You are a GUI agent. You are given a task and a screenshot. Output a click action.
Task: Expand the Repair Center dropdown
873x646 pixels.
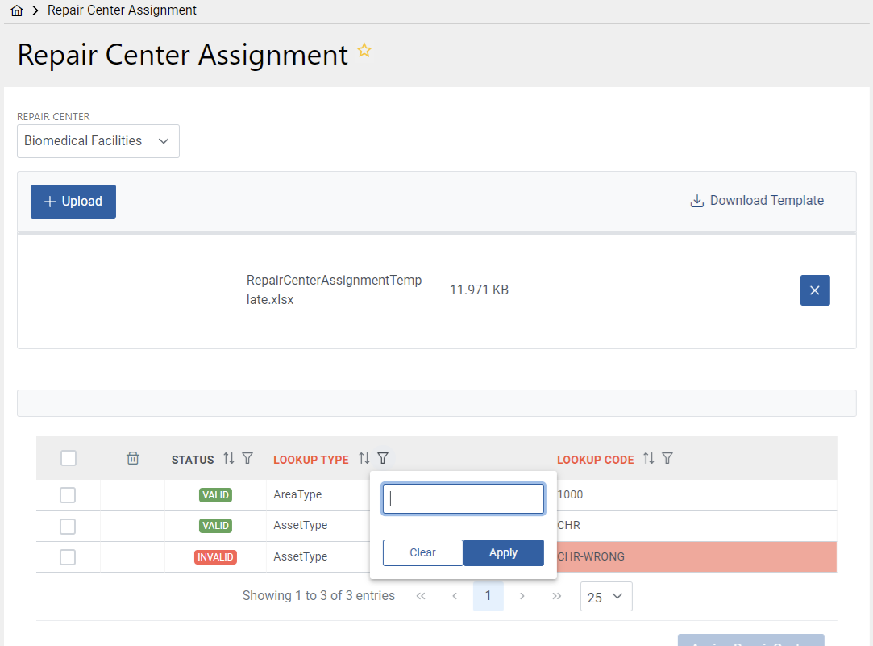click(98, 141)
